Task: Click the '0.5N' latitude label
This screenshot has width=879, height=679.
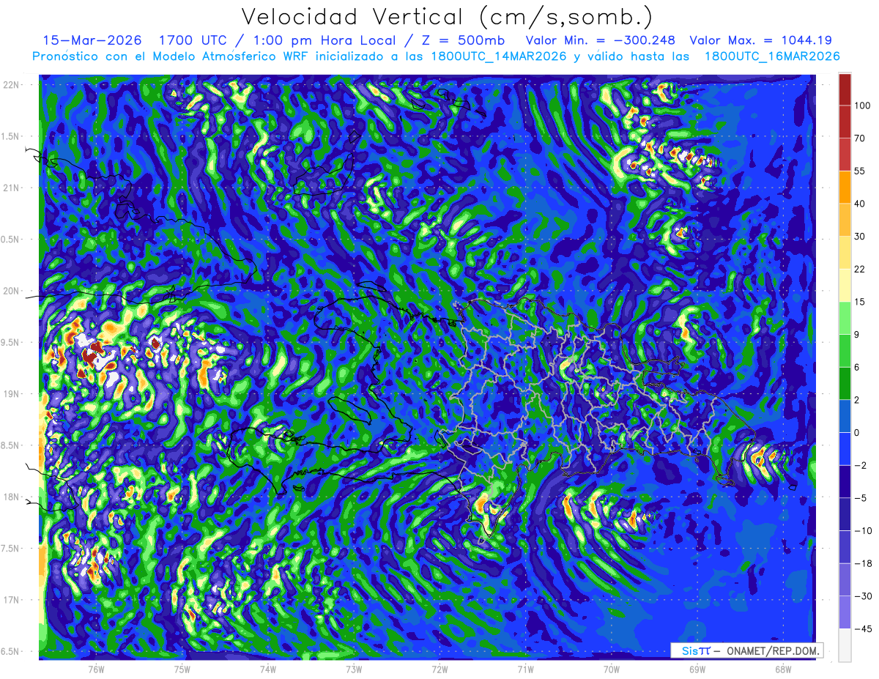Action: point(10,240)
